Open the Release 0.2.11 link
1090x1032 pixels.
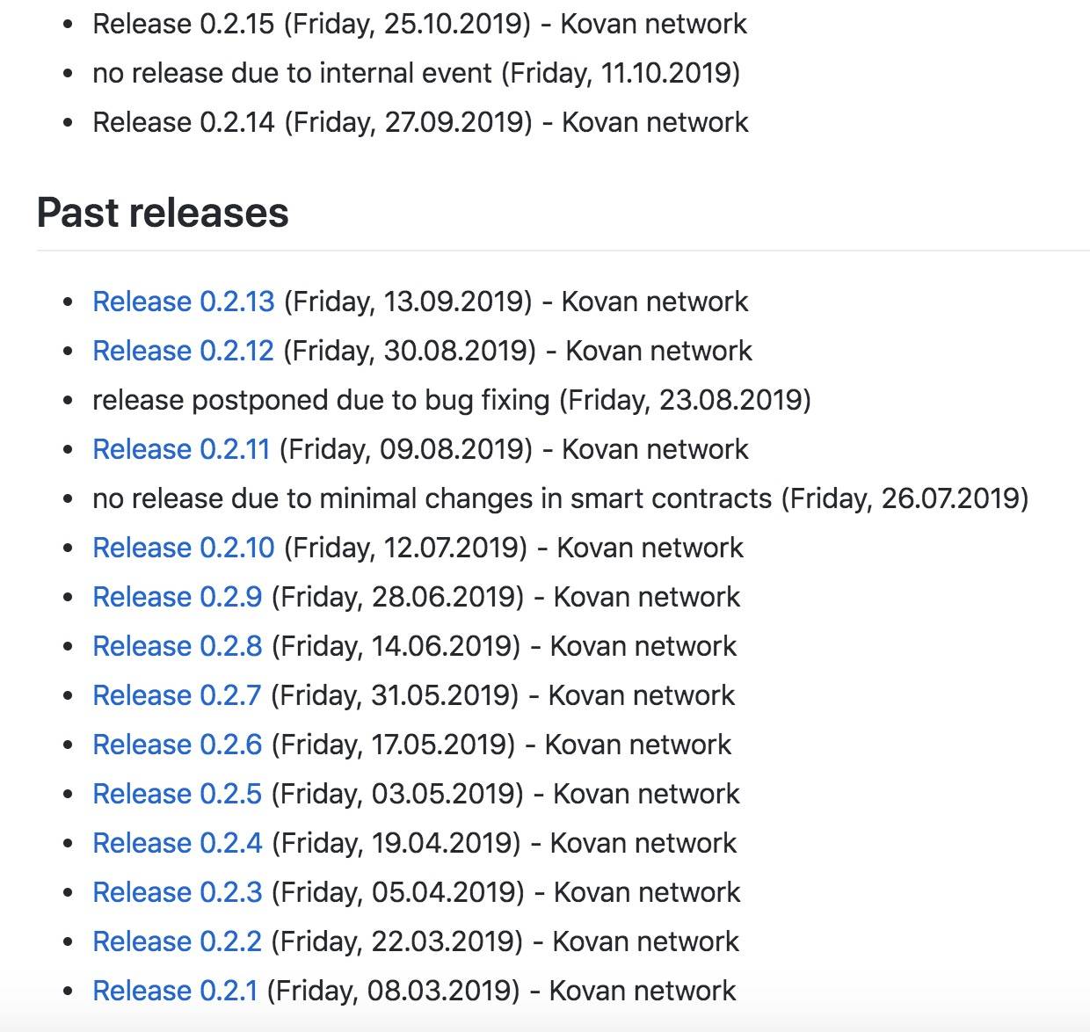[x=181, y=449]
